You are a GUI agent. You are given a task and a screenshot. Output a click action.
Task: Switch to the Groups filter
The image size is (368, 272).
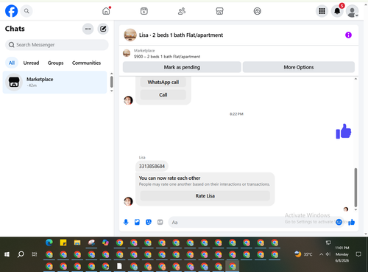55,63
